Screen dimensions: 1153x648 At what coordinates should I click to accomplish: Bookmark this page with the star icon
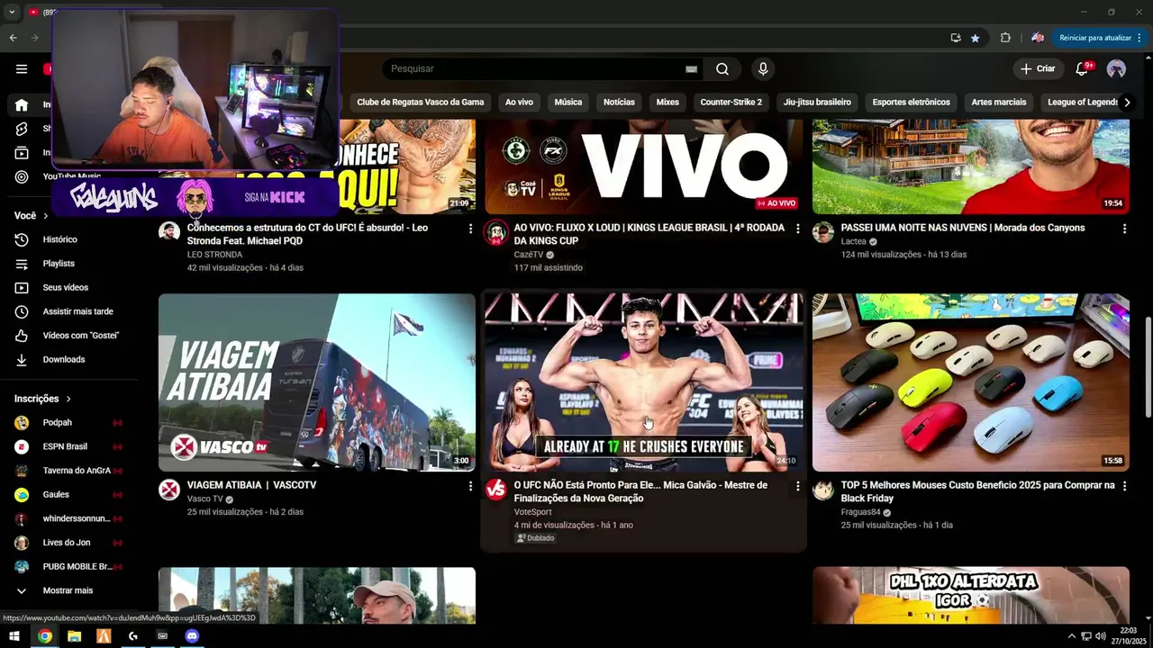pos(975,38)
